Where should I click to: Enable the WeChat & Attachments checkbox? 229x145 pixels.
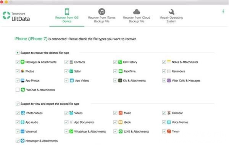(18, 90)
